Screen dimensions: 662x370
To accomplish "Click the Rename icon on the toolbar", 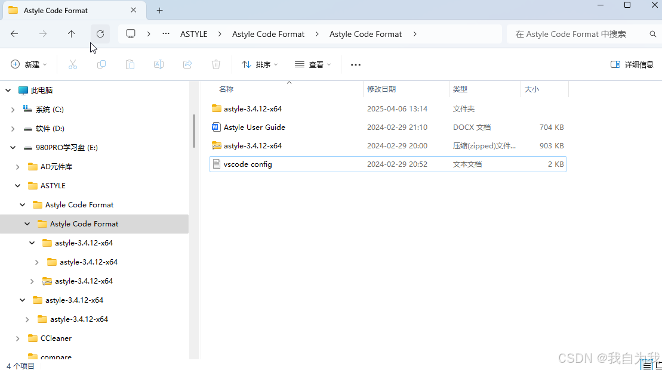I will point(158,64).
